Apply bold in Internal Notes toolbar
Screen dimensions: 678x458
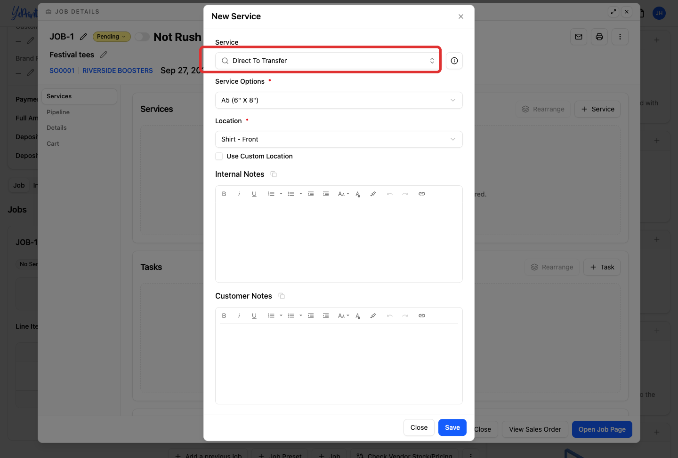tap(224, 194)
